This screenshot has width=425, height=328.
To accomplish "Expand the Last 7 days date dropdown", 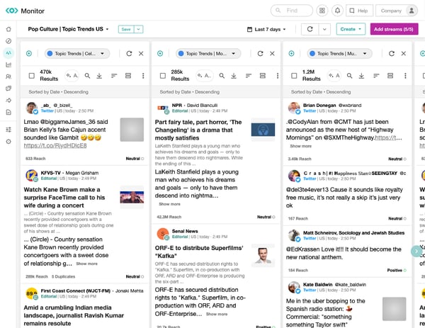I will [266, 29].
